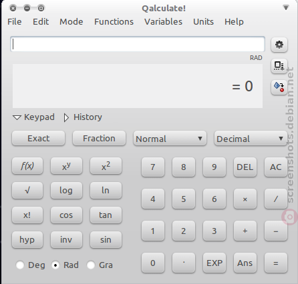Screen dimensions: 298x284
Task: Click the AC clear key
Action: click(x=276, y=167)
